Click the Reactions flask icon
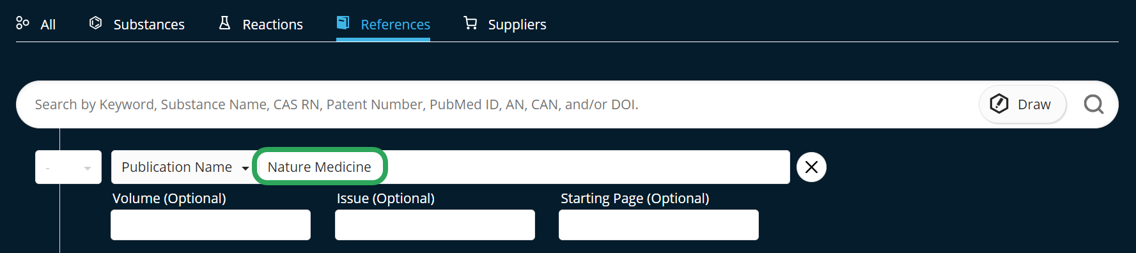The image size is (1136, 253). coord(224,23)
